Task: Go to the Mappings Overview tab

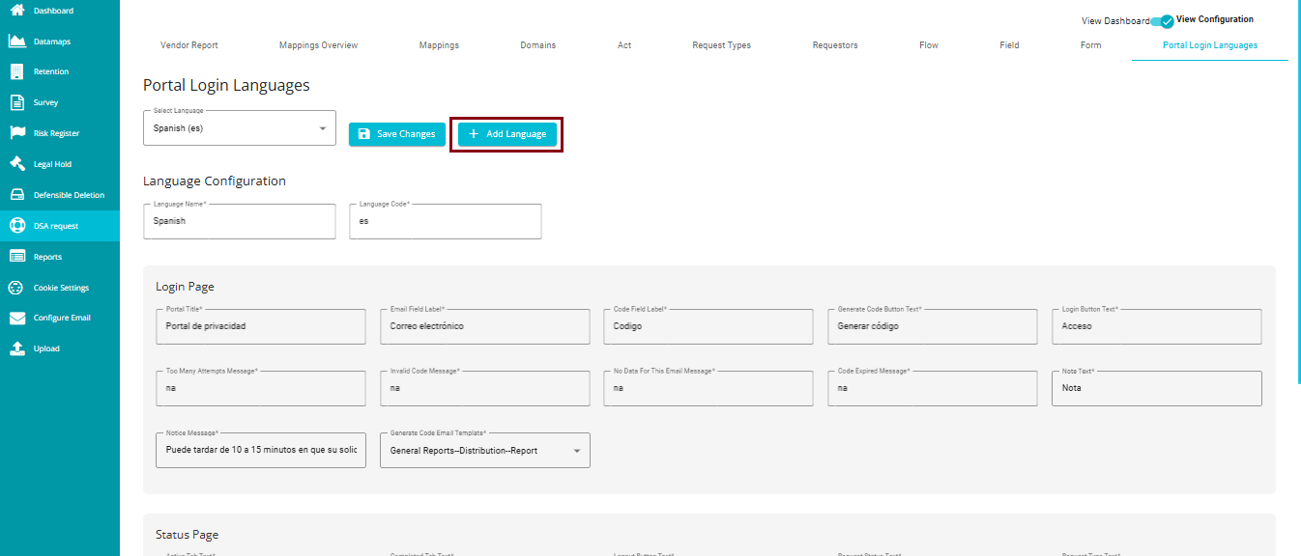Action: [318, 45]
